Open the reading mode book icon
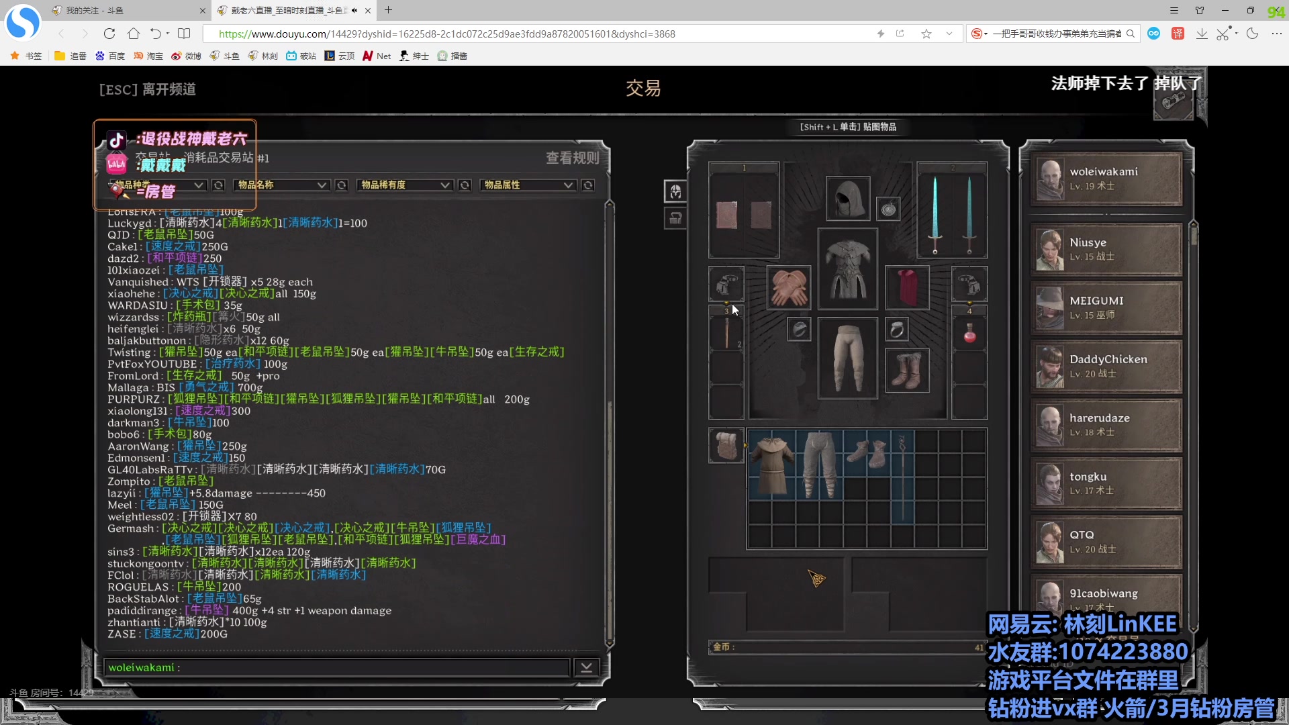Image resolution: width=1289 pixels, height=725 pixels. tap(184, 34)
